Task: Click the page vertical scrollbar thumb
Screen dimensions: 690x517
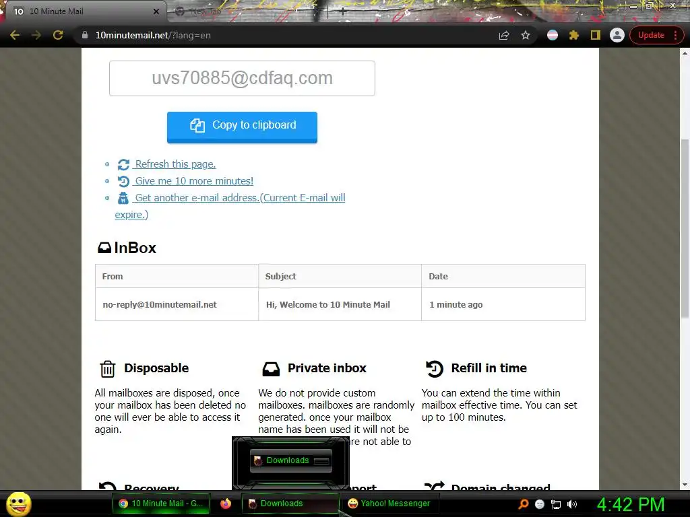Action: coord(685,228)
